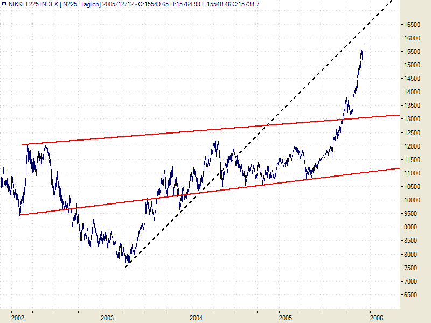The width and height of the screenshot is (431, 323).
Task: Click the chart symbol icon before NIKKEI title
Action: [4, 4]
